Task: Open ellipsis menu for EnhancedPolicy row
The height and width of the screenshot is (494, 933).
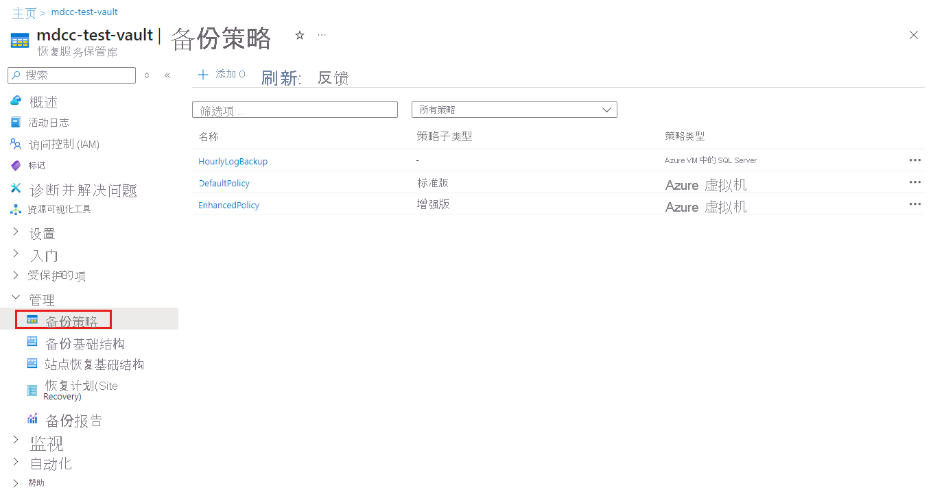Action: [914, 203]
